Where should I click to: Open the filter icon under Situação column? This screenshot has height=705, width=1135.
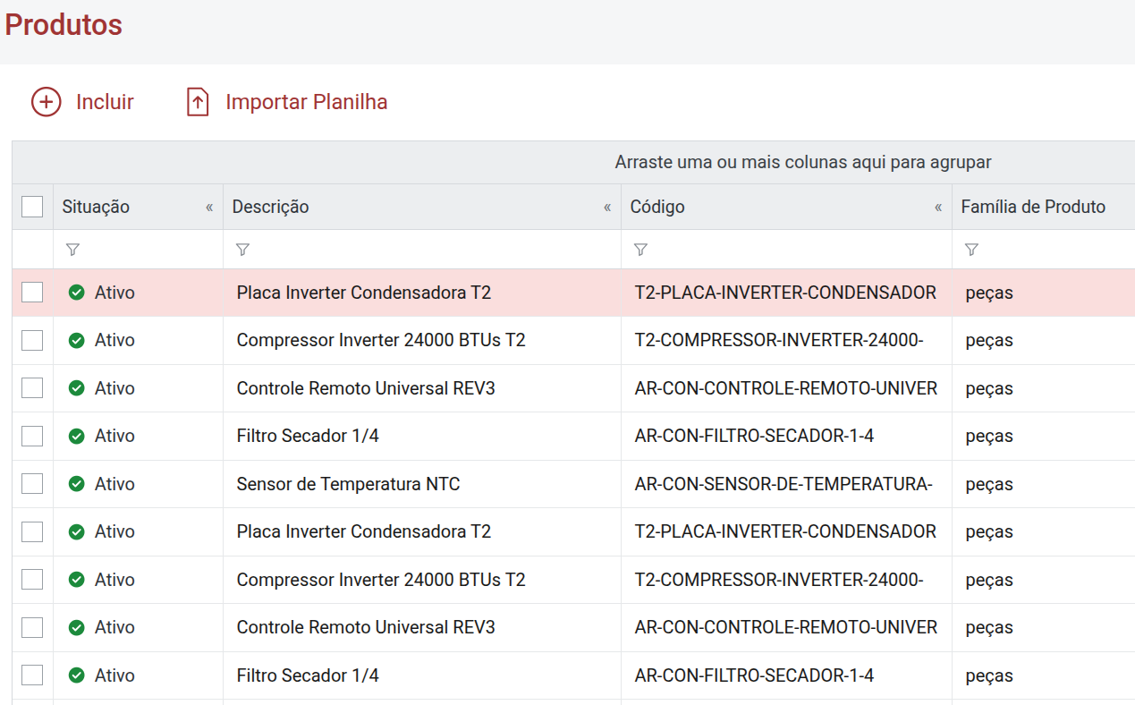[73, 250]
